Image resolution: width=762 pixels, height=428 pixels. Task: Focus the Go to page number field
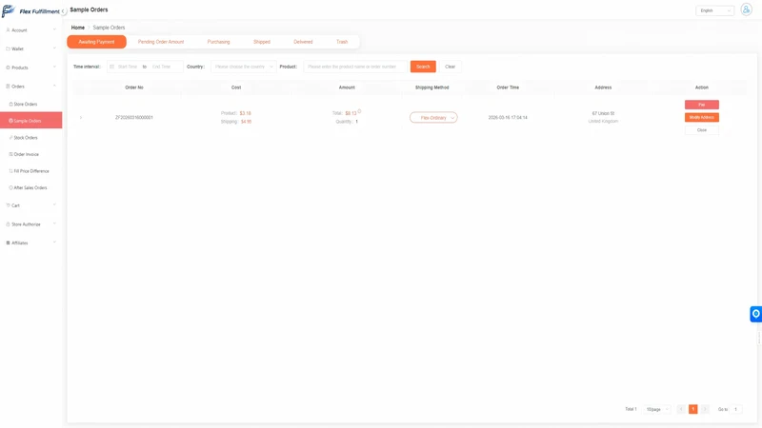click(x=735, y=409)
